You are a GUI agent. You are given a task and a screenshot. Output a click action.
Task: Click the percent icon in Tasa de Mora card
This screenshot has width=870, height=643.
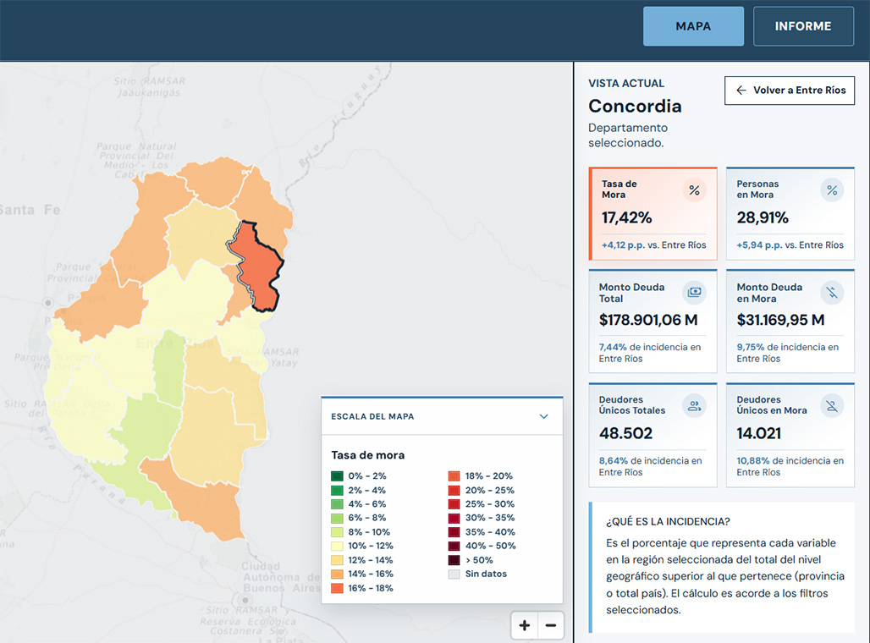(x=694, y=190)
